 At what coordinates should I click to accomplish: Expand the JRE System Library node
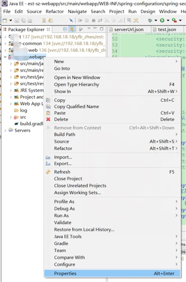[x=11, y=90]
